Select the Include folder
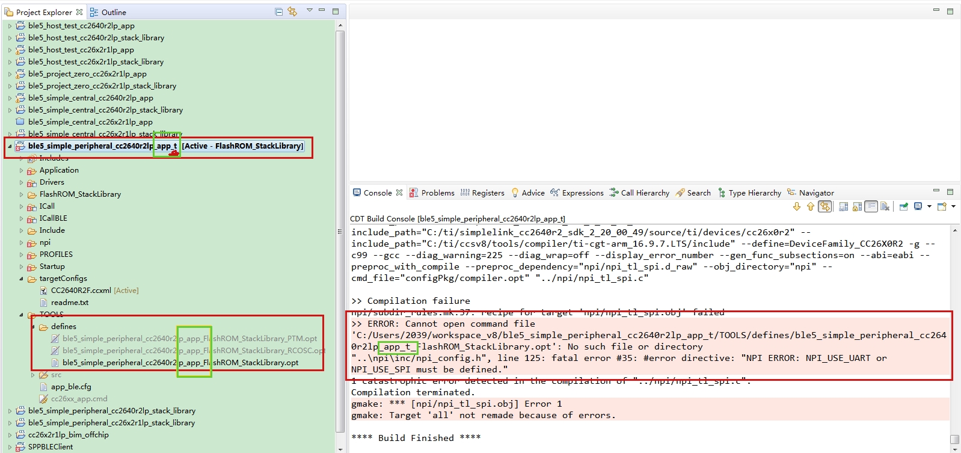 (46, 230)
